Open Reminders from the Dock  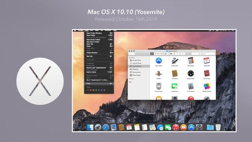(x=145, y=127)
